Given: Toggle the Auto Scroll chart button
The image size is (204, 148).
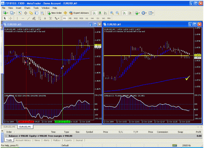Looking at the screenshot, I should (124, 13).
